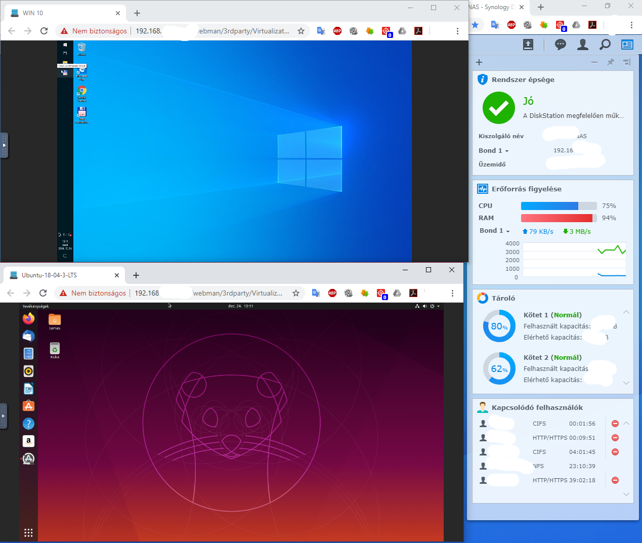Show applications grid in Ubuntu dock

pyautogui.click(x=28, y=532)
